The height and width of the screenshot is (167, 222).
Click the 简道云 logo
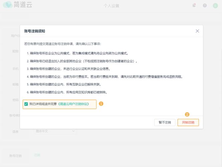click(18, 5)
